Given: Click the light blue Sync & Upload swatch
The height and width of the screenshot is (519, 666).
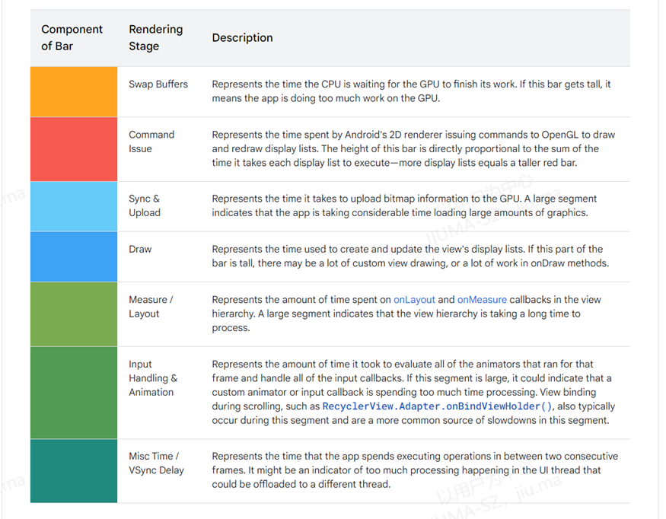Looking at the screenshot, I should click(74, 206).
